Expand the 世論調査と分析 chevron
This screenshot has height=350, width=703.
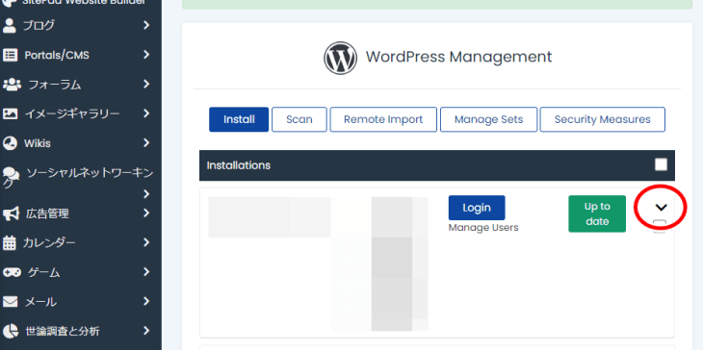[146, 331]
